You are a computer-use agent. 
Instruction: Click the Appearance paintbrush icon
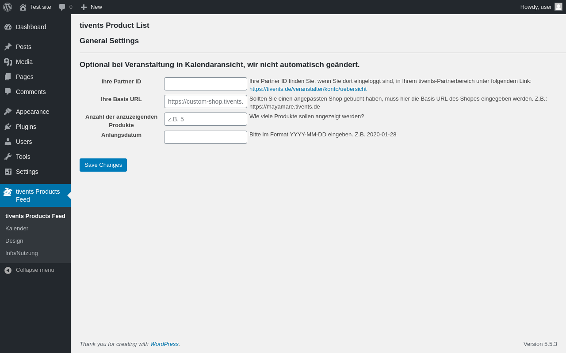(x=8, y=112)
